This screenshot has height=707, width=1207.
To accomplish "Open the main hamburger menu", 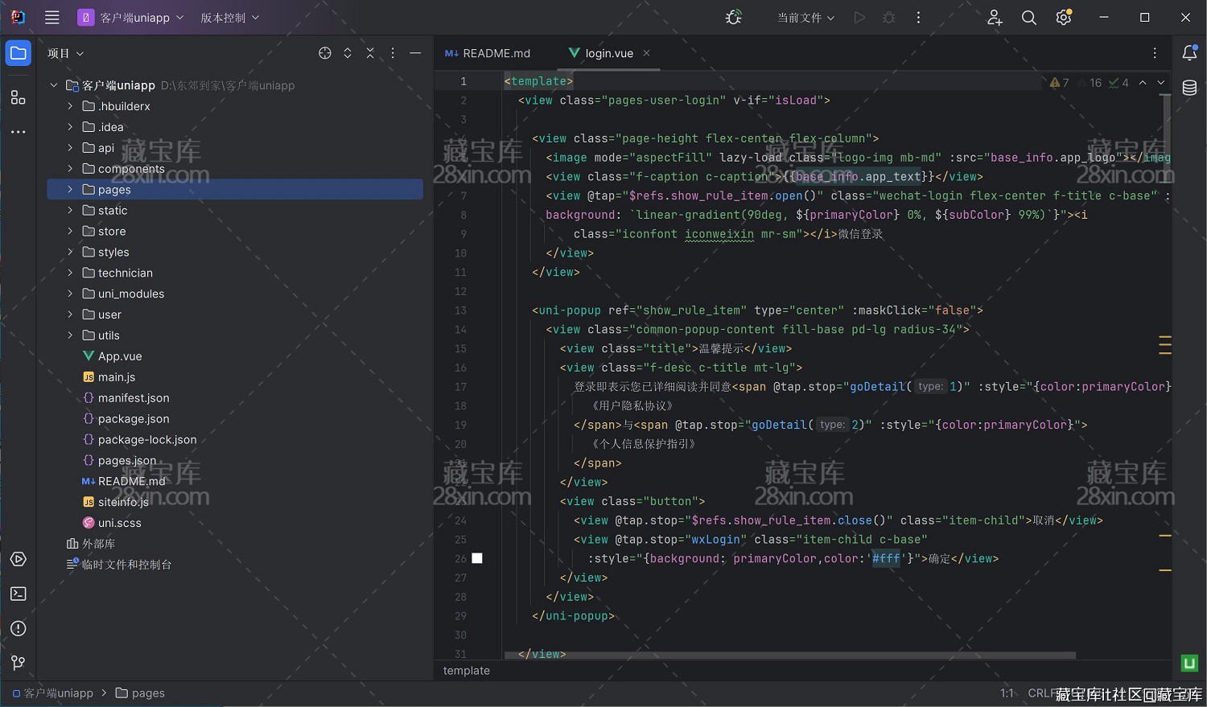I will (52, 18).
